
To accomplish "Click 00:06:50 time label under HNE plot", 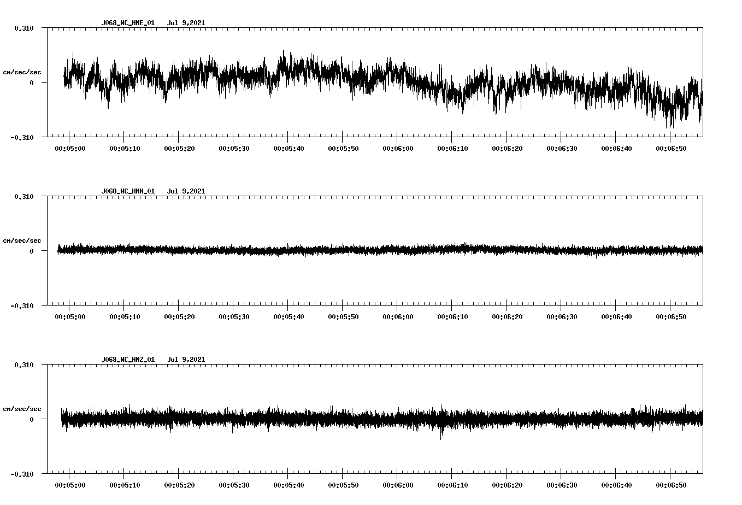I will click(x=671, y=149).
